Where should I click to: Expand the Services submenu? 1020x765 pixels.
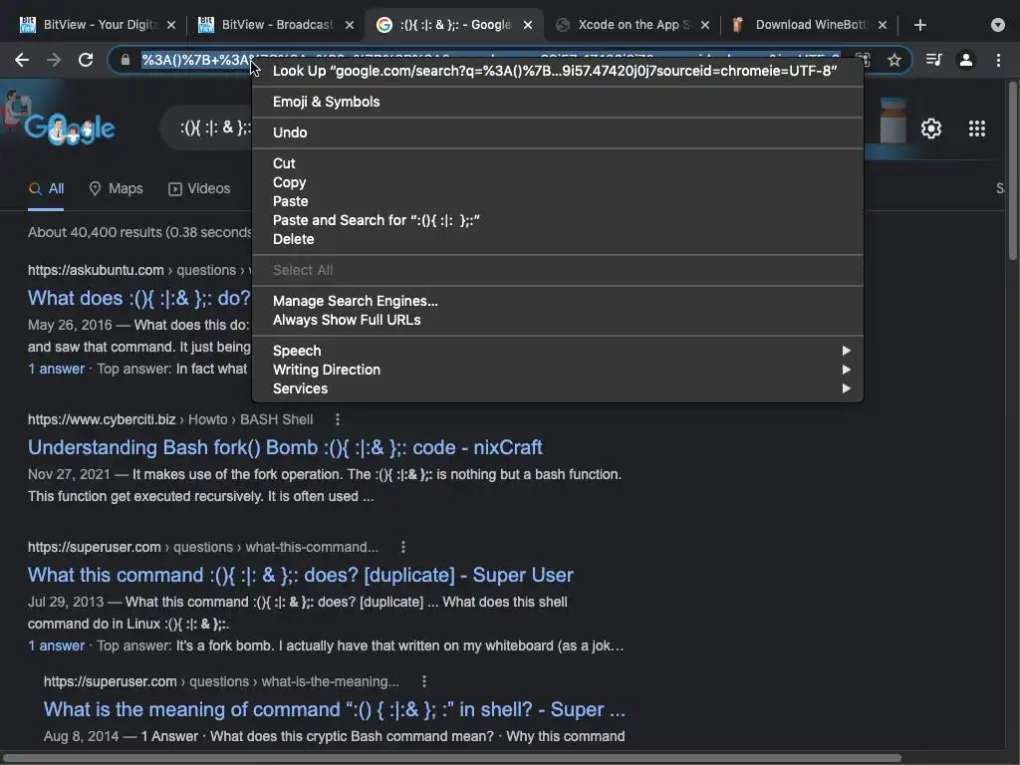[x=558, y=388]
